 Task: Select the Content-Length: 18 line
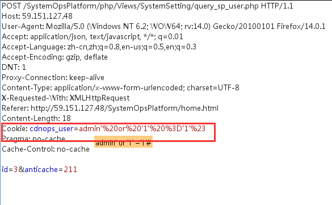click(x=36, y=118)
